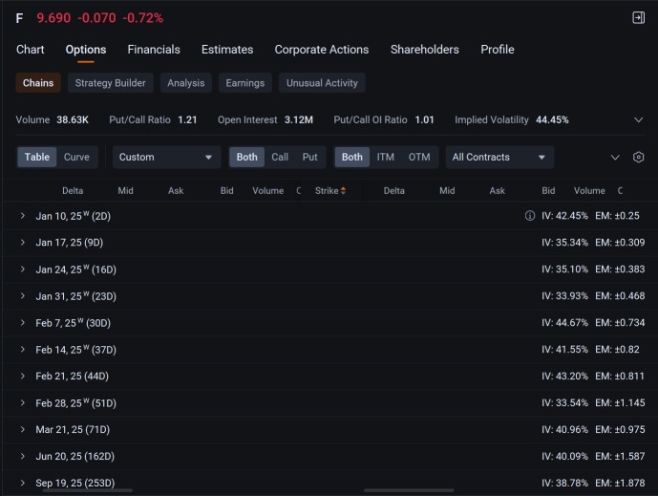
Task: Click the EM: ±0.734 value for Feb 7
Action: (620, 323)
